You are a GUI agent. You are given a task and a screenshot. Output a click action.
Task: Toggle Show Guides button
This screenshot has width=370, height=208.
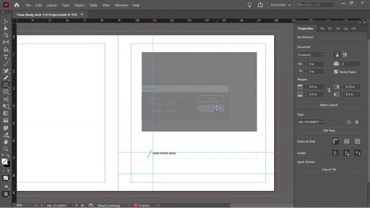click(x=335, y=153)
